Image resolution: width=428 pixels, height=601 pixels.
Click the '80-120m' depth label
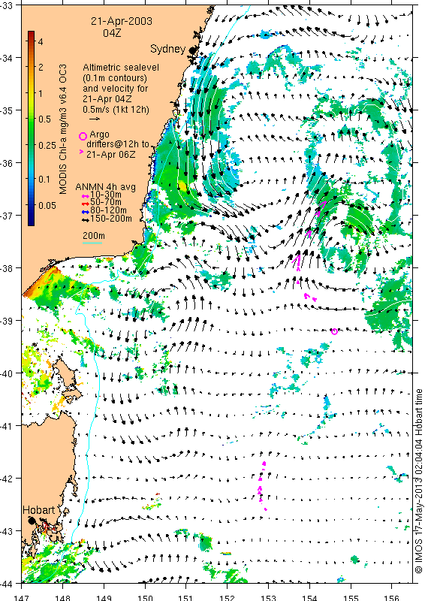point(108,210)
